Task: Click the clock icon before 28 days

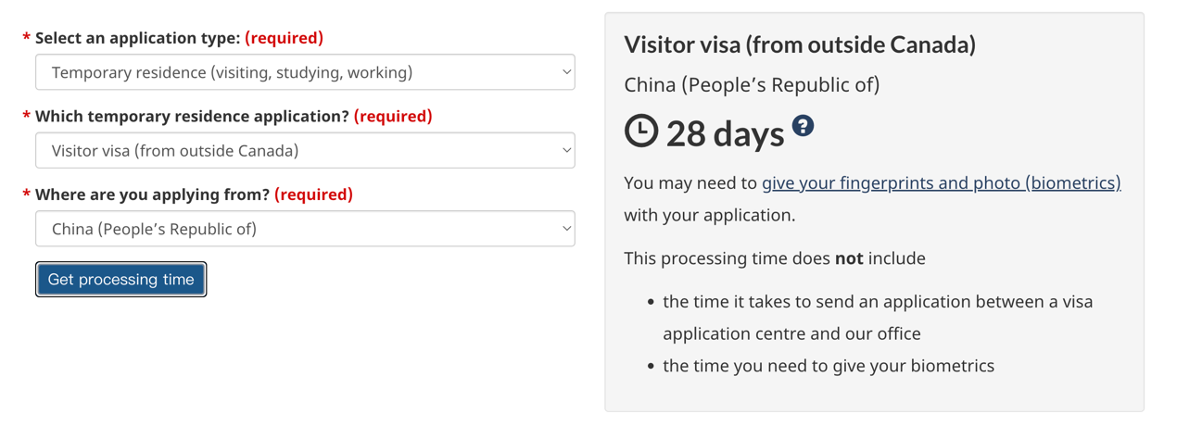Action: (x=640, y=132)
